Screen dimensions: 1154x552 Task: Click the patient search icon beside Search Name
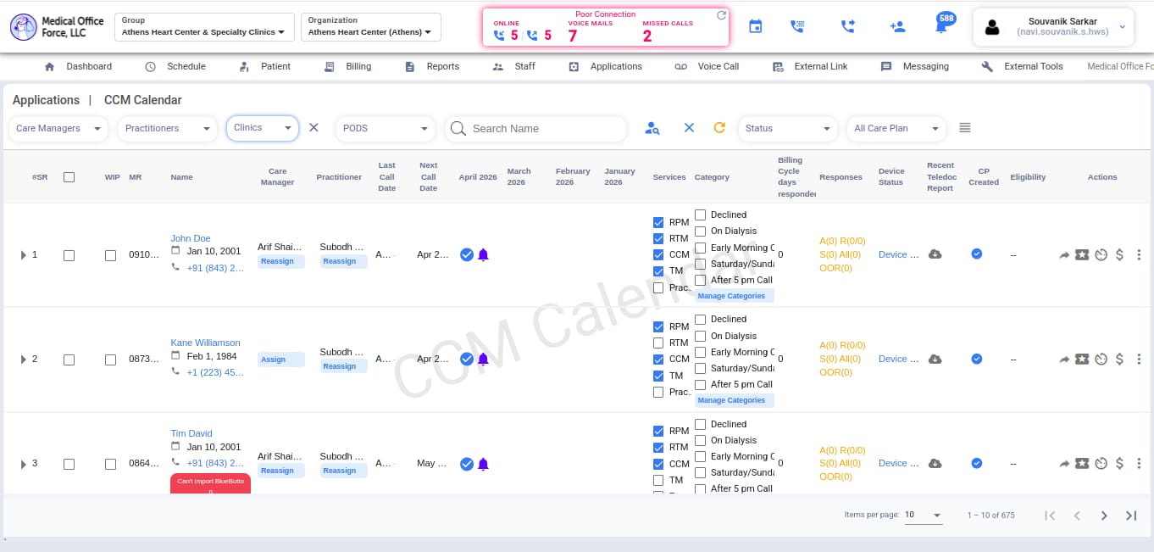click(652, 128)
